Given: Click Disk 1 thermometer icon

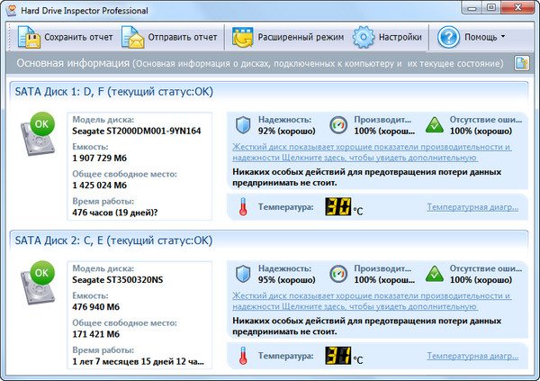Looking at the screenshot, I should pos(243,207).
